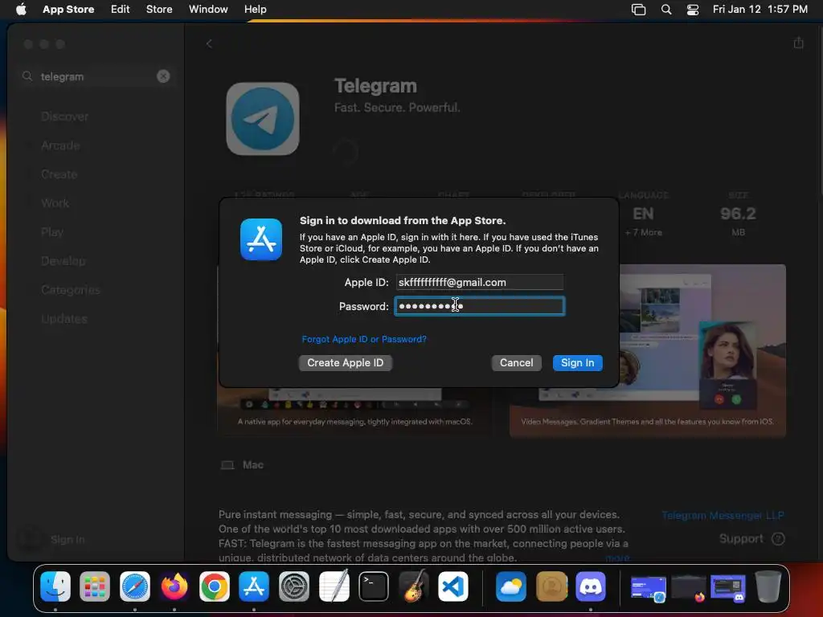Open System Settings from the Dock
Image resolution: width=823 pixels, height=617 pixels.
294,586
